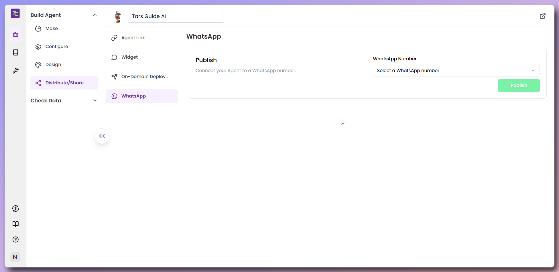Viewport: 559px width, 272px height.
Task: Open agent in new window icon
Action: click(x=543, y=16)
